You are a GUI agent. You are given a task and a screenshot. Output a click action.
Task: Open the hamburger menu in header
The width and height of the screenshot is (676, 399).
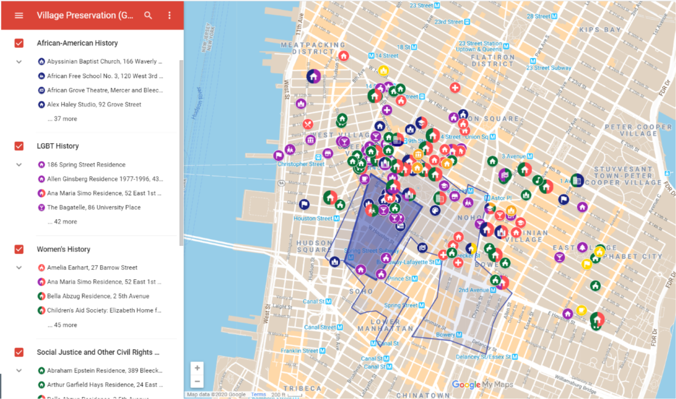point(19,16)
